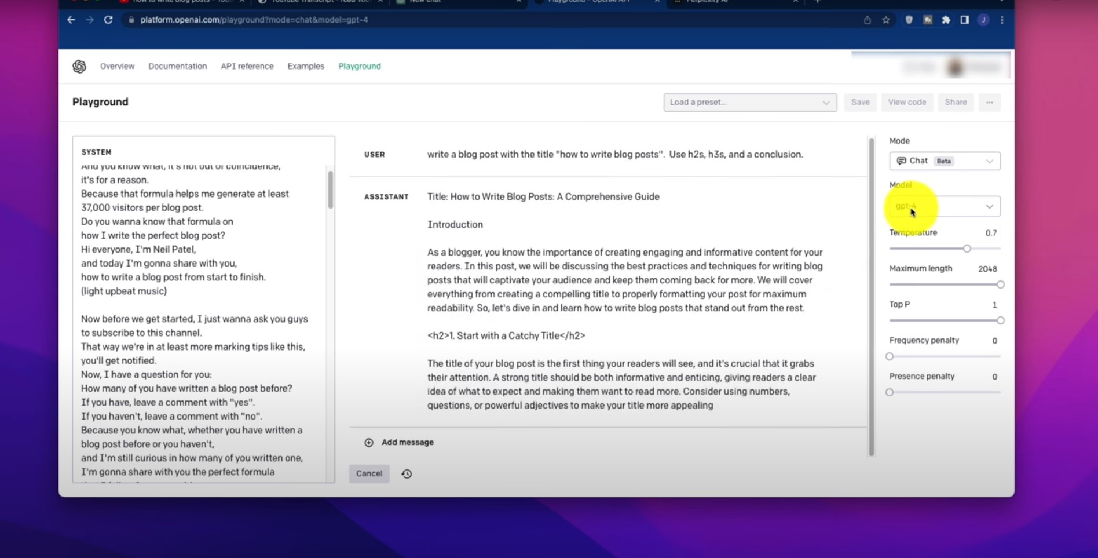Open the history clock icon next to Cancel

pos(407,474)
